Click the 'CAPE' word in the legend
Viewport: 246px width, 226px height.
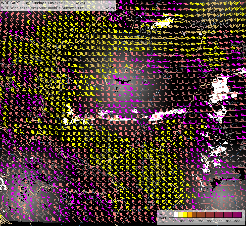(x=163, y=218)
